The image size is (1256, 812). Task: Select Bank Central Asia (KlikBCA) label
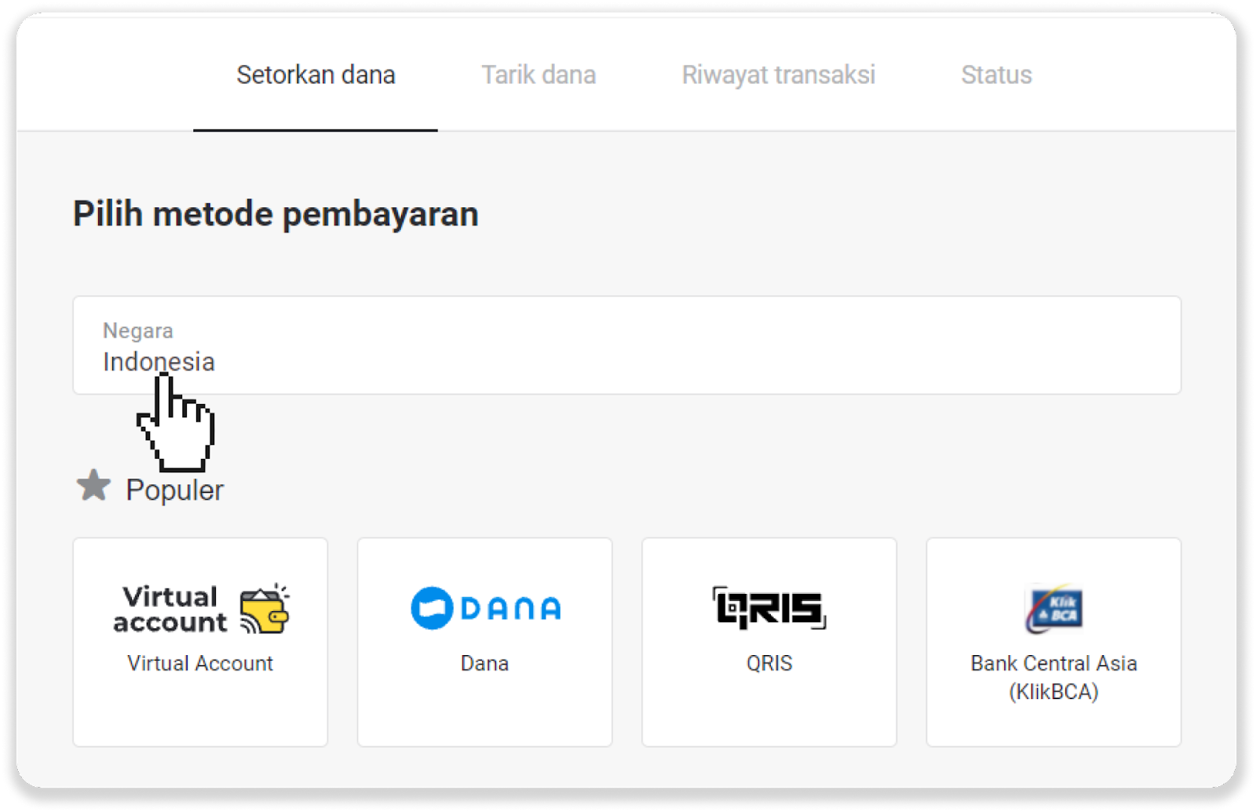1053,677
